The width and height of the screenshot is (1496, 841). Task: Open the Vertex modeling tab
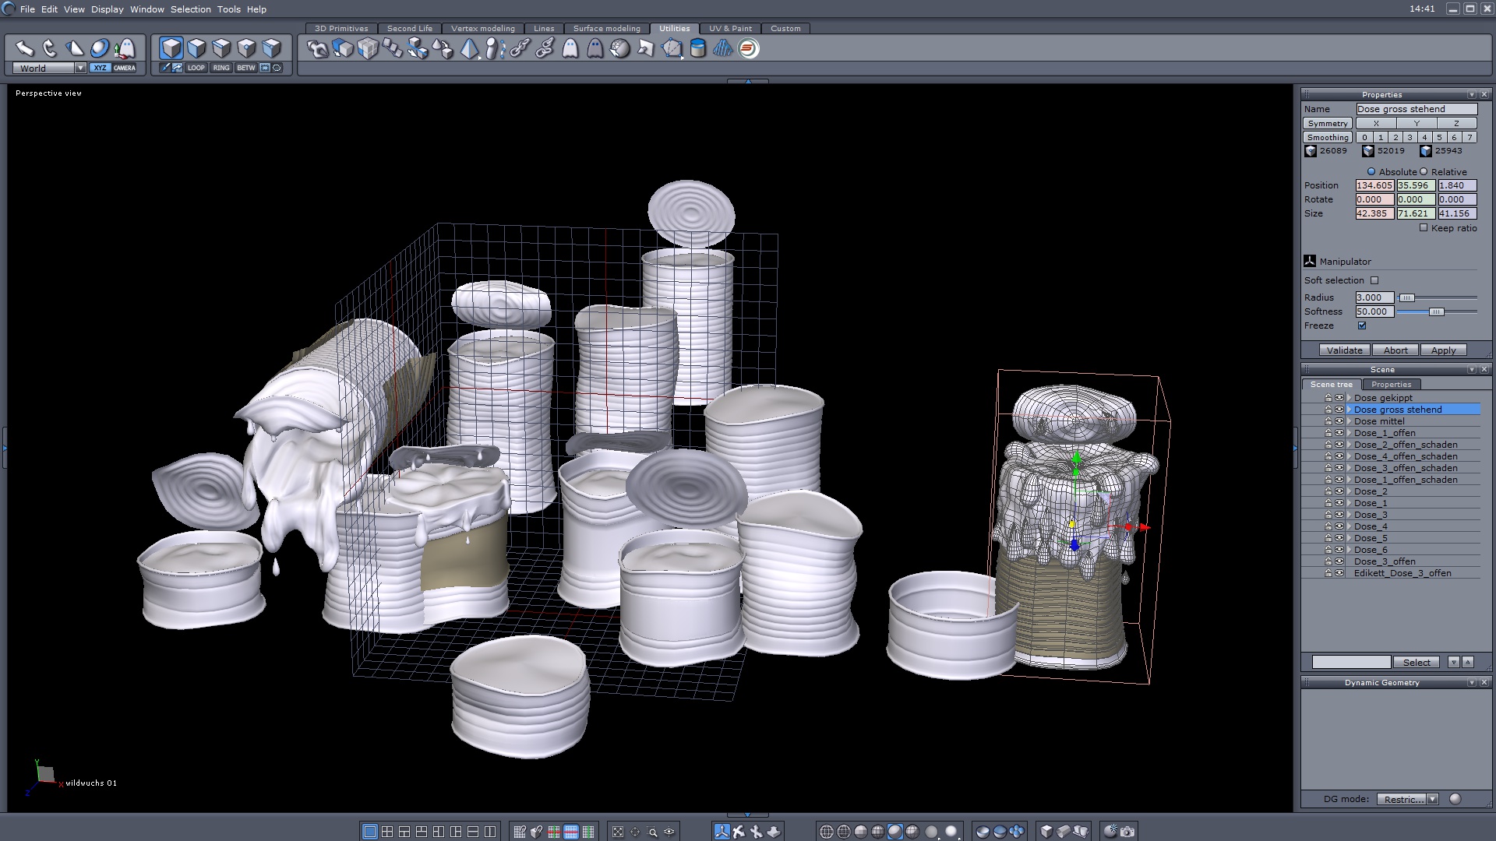[482, 28]
